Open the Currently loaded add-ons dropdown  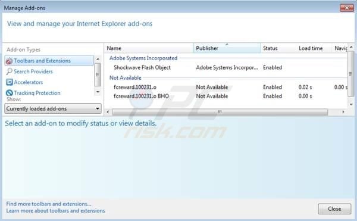(x=53, y=108)
